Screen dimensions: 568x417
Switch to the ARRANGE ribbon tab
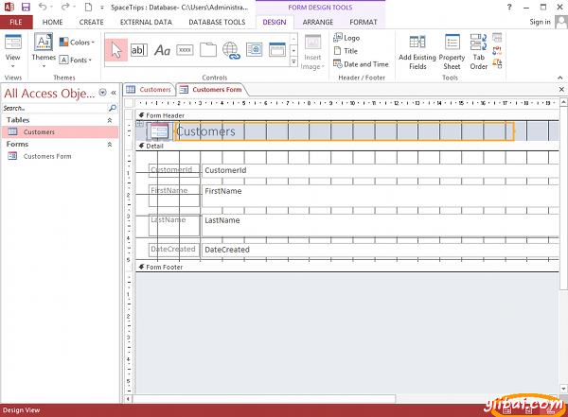point(317,21)
